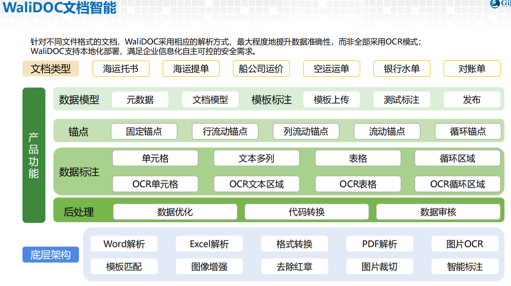Click the 智能标注 box

(x=465, y=267)
